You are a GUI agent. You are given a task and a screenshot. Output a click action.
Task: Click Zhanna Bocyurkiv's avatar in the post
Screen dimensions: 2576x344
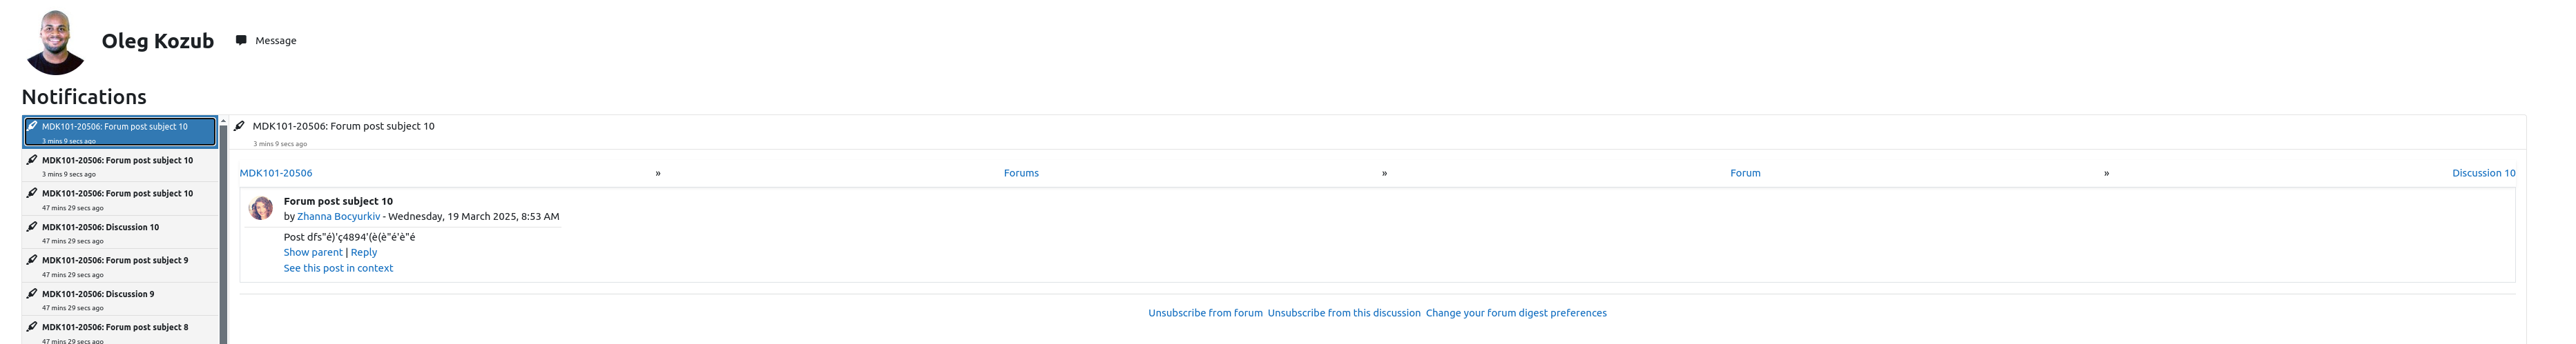pyautogui.click(x=261, y=208)
